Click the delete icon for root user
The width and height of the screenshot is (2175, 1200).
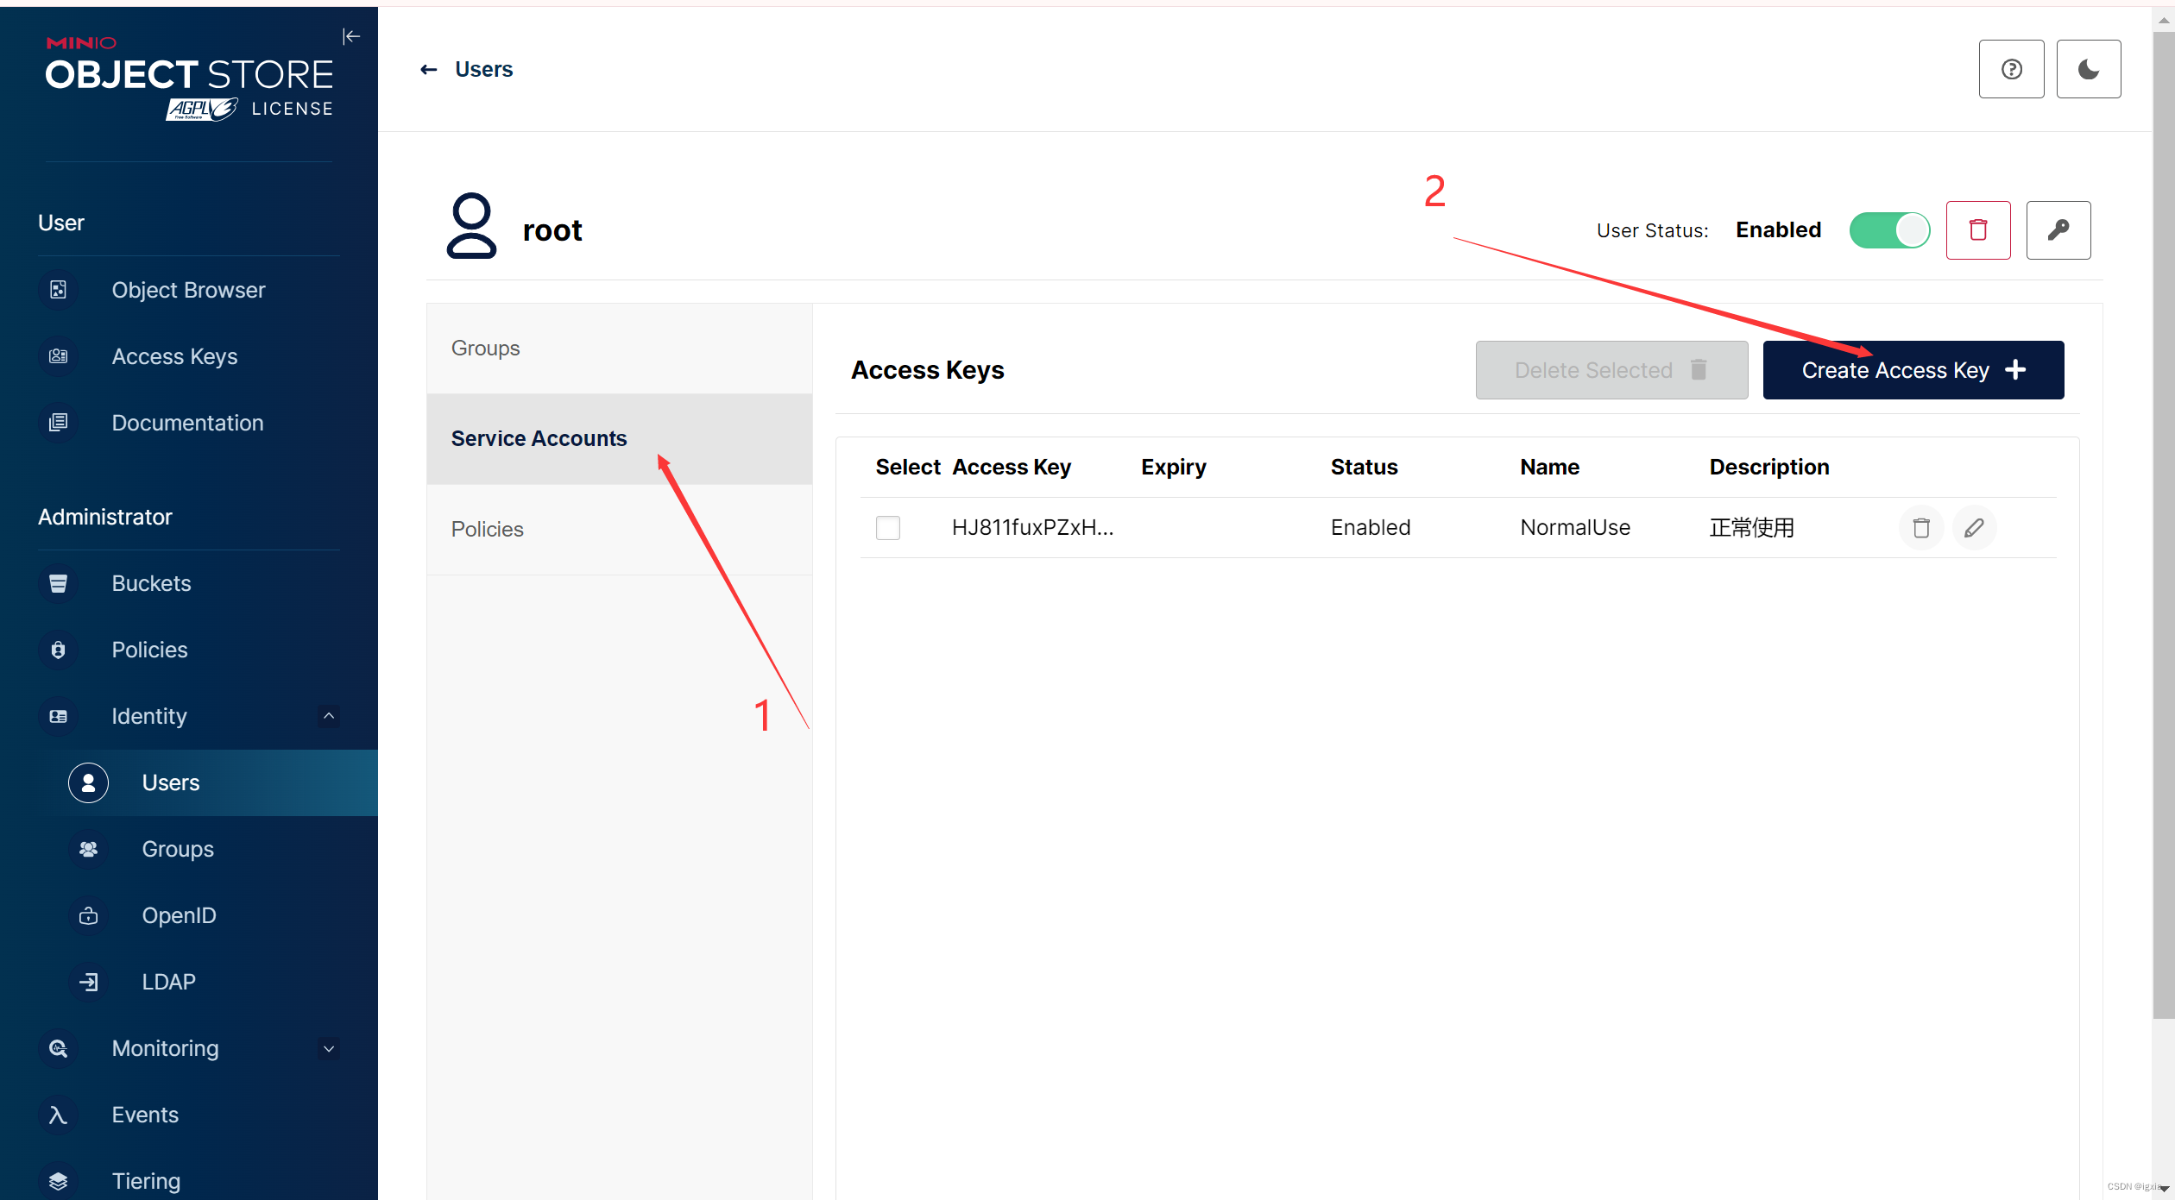coord(1980,229)
